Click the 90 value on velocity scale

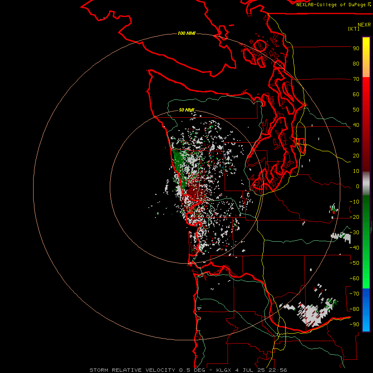point(356,48)
